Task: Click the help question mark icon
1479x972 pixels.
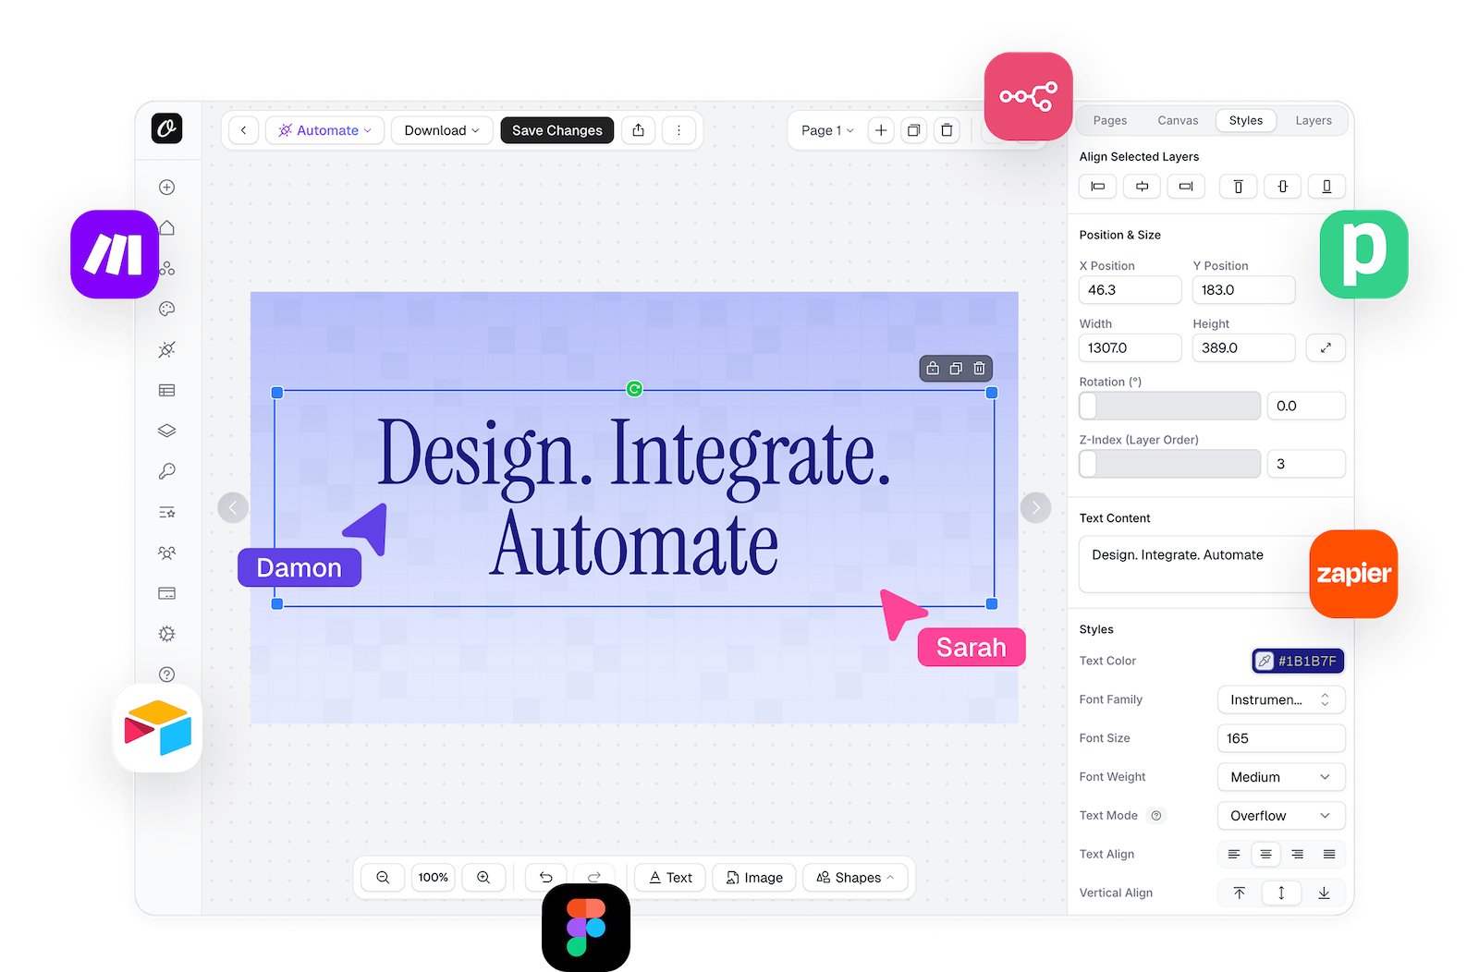Action: tap(166, 674)
